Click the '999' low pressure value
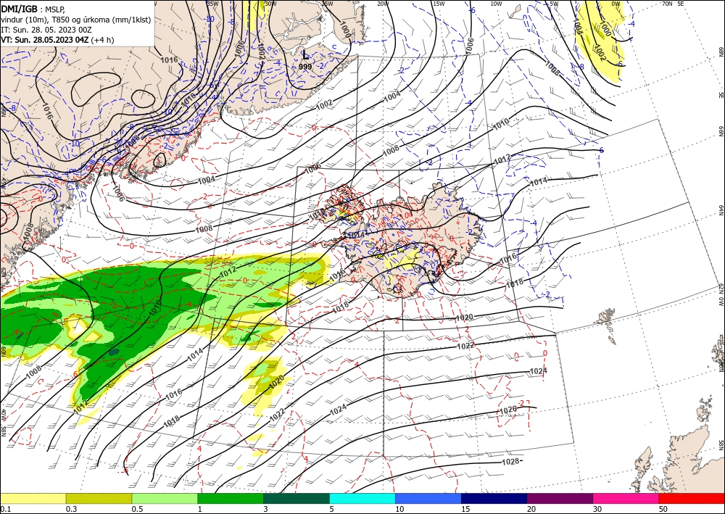The image size is (725, 514). pos(305,67)
